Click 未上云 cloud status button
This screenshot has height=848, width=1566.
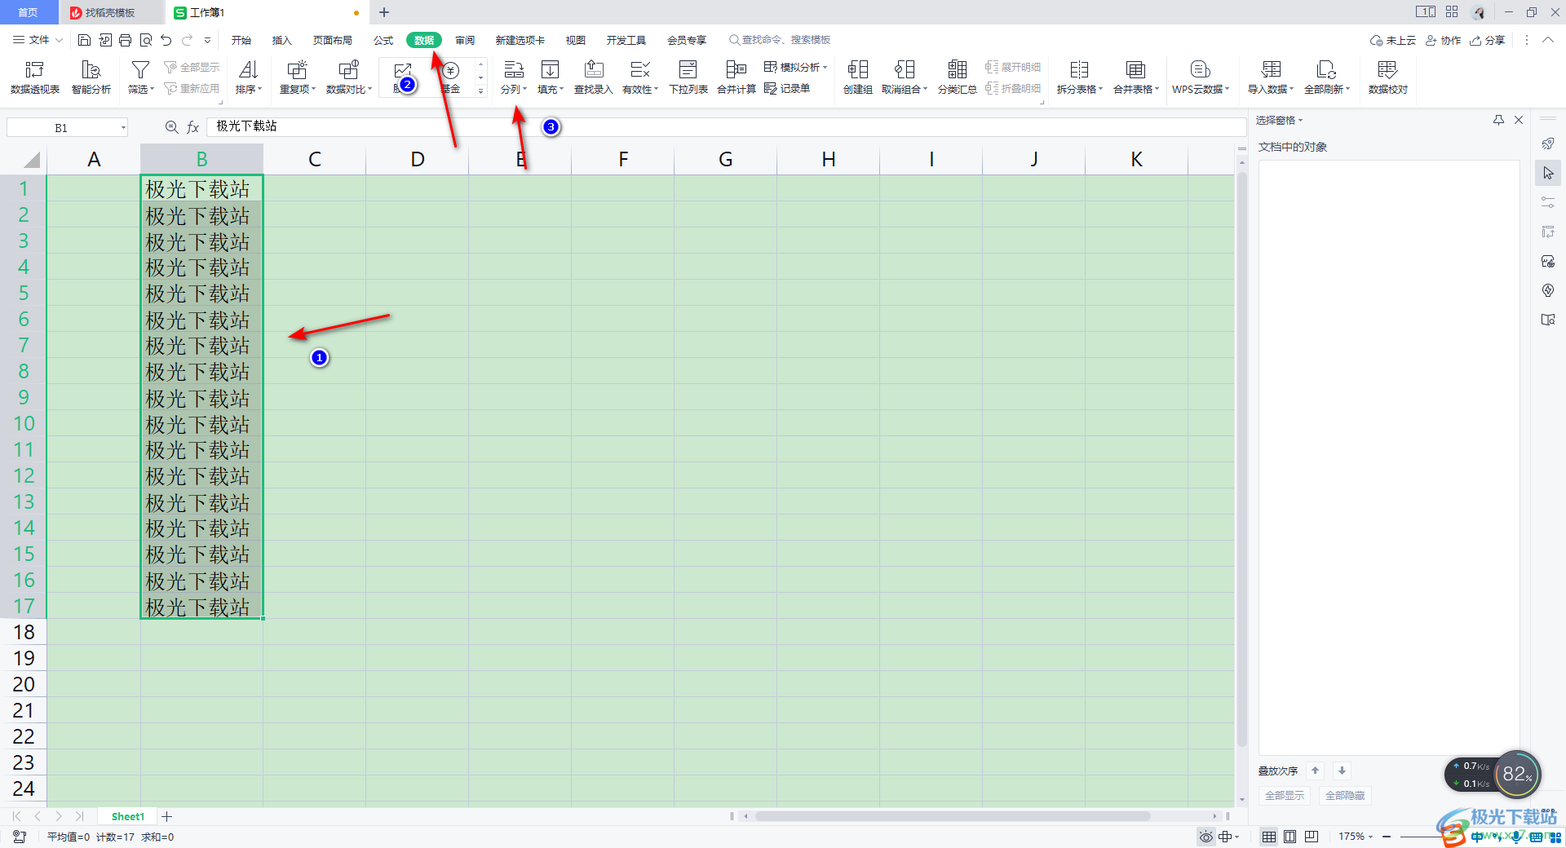(x=1393, y=40)
